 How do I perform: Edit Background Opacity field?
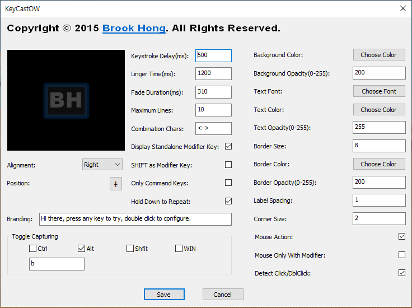tap(379, 73)
